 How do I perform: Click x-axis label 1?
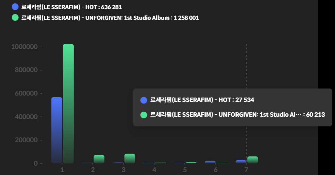[62, 170]
